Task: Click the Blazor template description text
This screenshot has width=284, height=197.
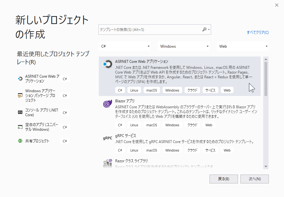Action: pos(186,112)
